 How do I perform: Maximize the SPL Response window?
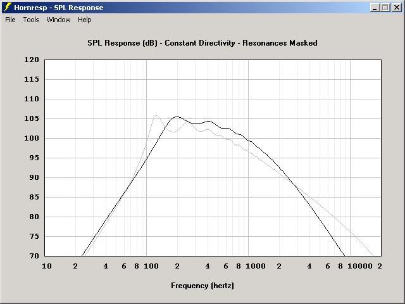pyautogui.click(x=385, y=8)
